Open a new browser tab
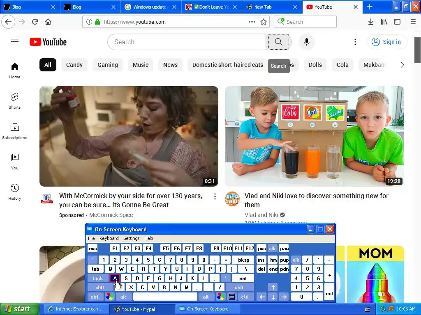The height and width of the screenshot is (315, 421). point(370,7)
